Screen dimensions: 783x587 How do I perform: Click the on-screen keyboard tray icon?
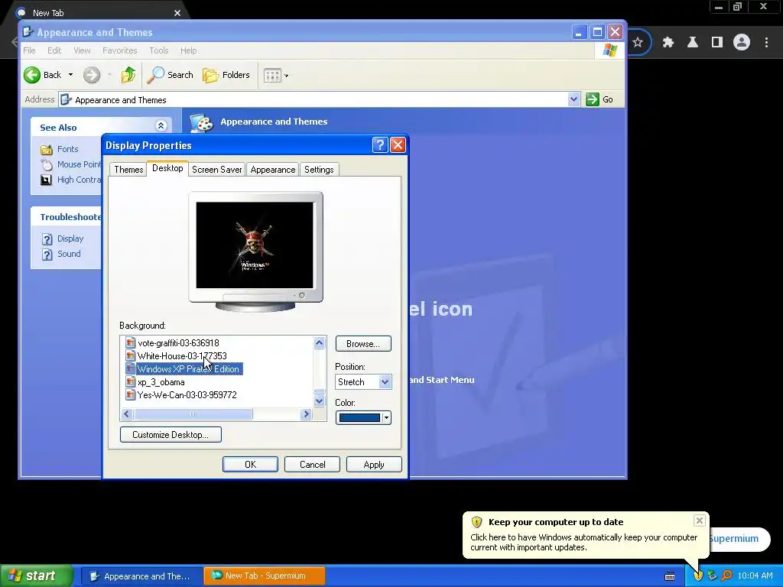(x=670, y=576)
